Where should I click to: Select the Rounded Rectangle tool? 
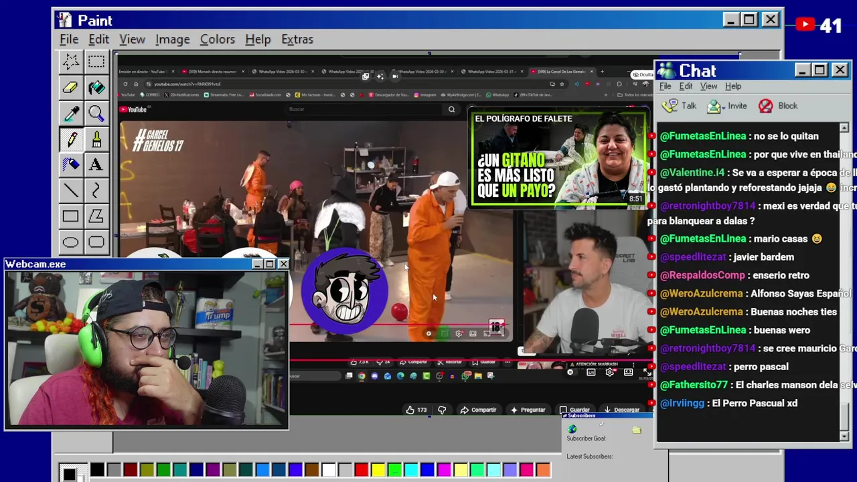click(x=96, y=242)
